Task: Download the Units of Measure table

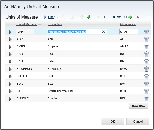Action: point(137,17)
